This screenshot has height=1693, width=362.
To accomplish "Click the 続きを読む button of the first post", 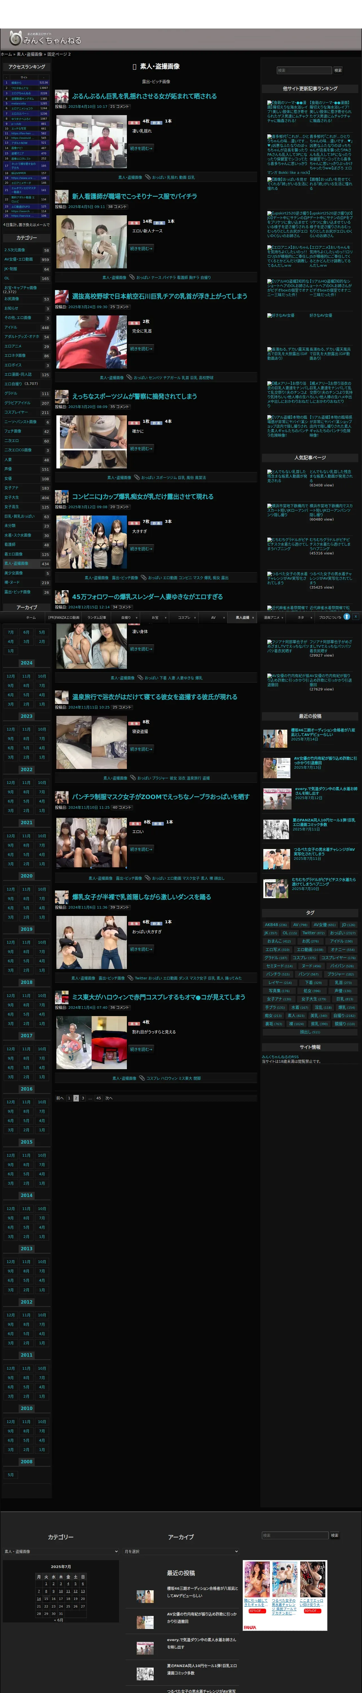I will point(141,148).
